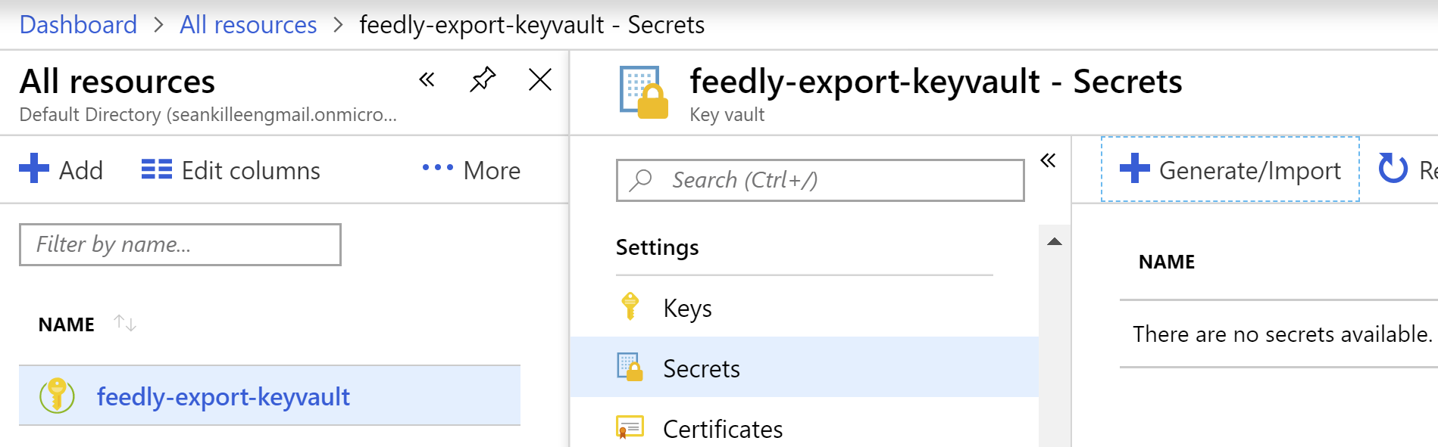Collapse the All resources pane

[x=427, y=79]
